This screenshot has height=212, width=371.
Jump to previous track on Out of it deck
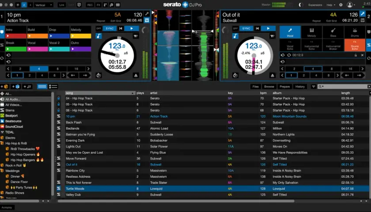(257, 28)
